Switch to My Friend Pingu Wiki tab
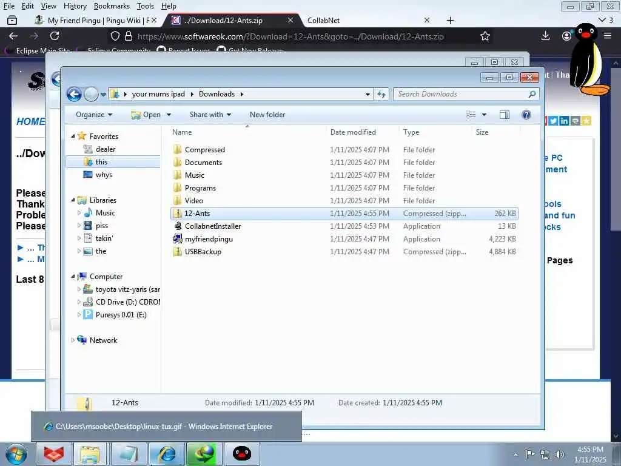The width and height of the screenshot is (621, 466). click(95, 20)
